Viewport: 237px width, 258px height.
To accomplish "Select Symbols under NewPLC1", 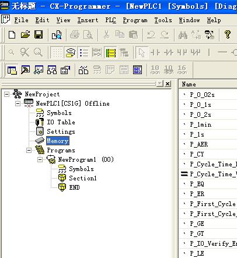I will pos(59,113).
